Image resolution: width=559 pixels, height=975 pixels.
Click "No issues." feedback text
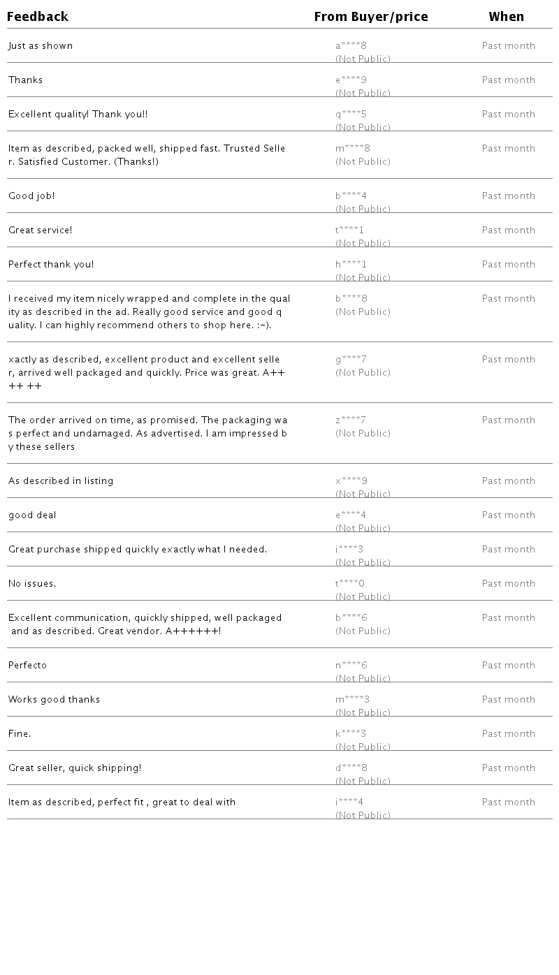(x=32, y=584)
